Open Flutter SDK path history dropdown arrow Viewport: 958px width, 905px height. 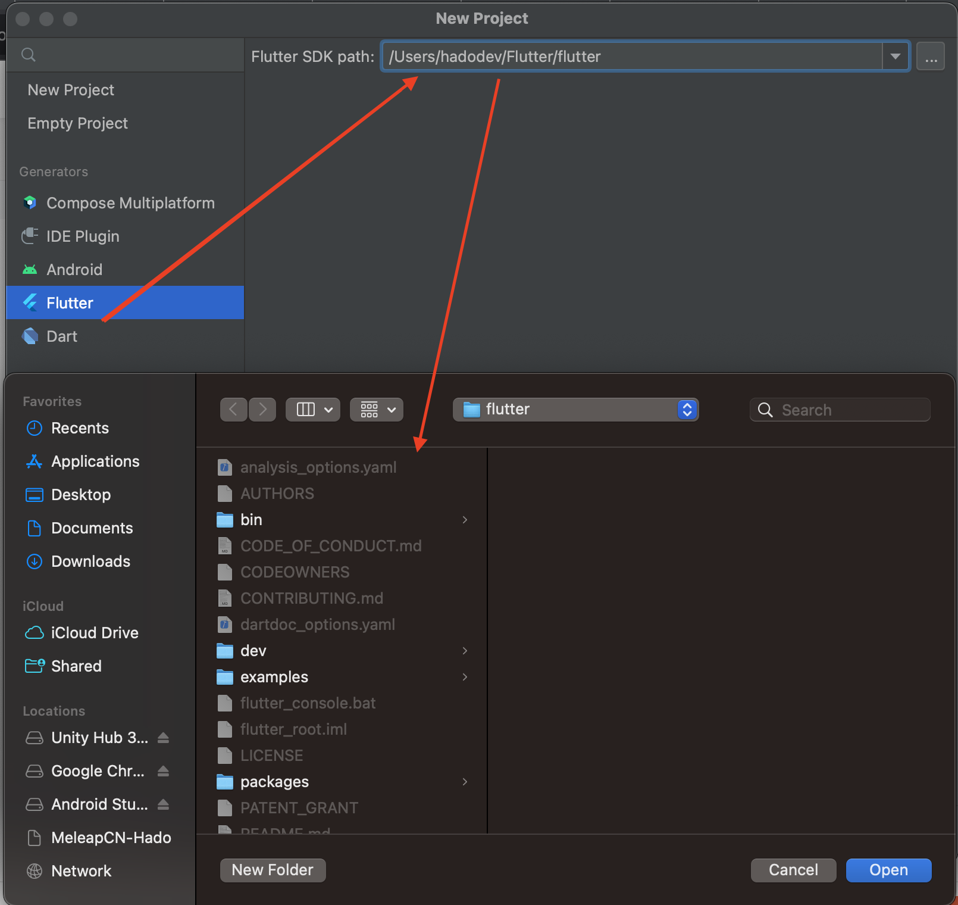tap(895, 57)
